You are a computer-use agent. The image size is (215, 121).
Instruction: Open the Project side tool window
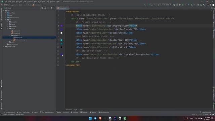(x=1, y=26)
